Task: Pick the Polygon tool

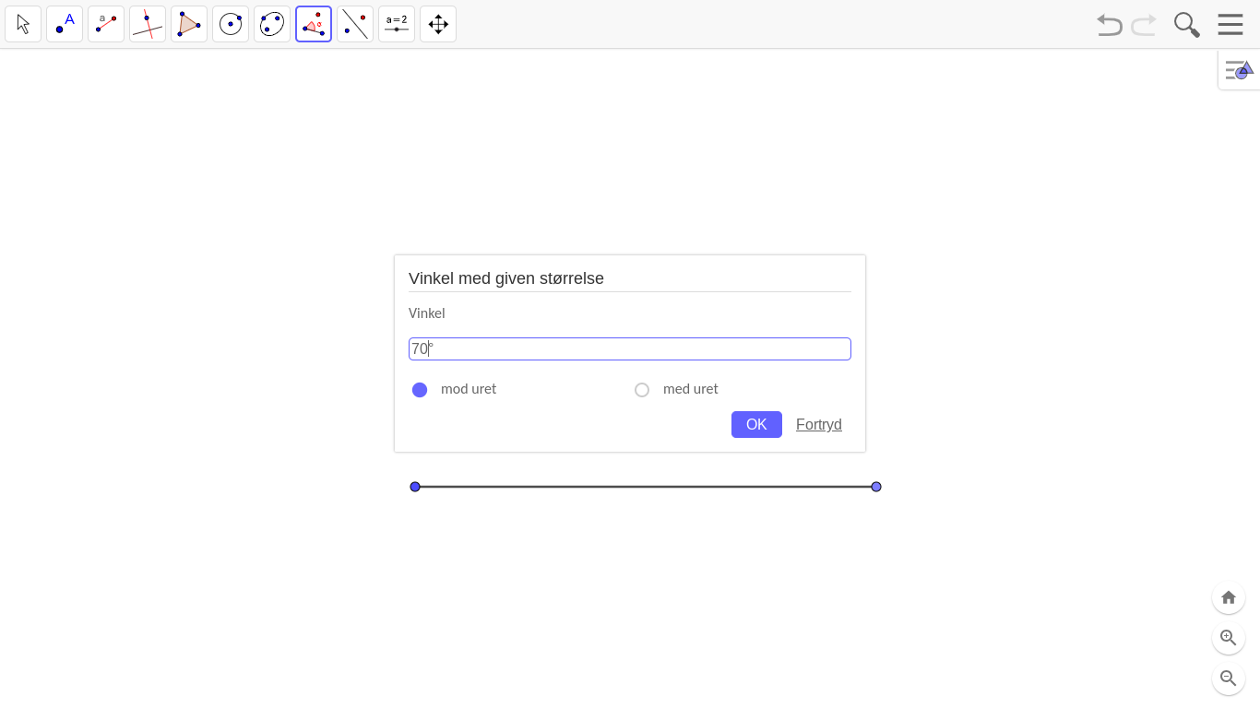Action: tap(189, 24)
